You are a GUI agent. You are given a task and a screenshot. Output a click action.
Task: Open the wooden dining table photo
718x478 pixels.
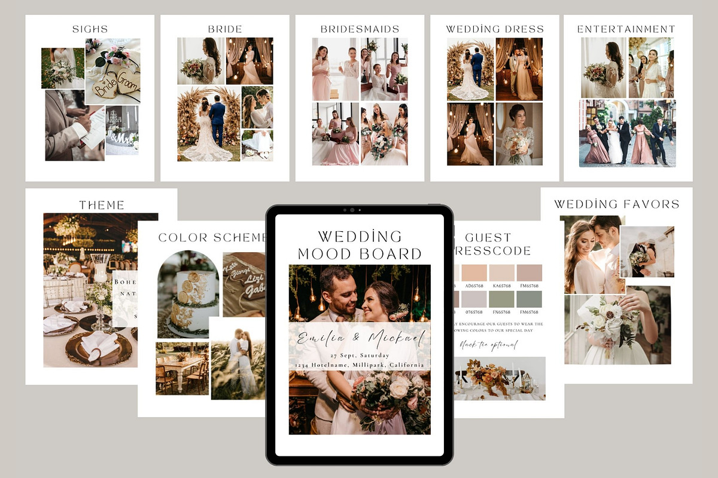click(182, 368)
